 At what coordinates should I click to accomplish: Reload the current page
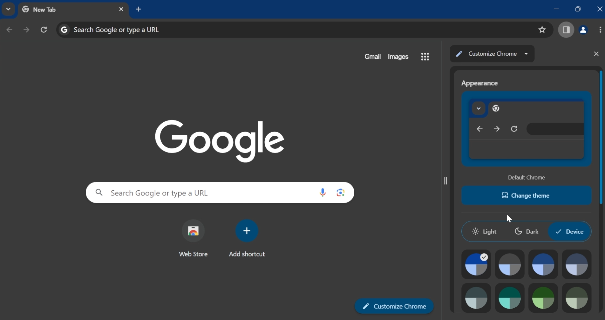[44, 30]
